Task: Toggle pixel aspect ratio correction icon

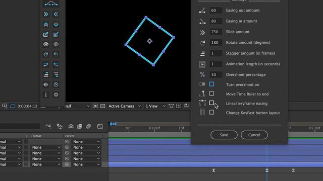Action: 171,106
